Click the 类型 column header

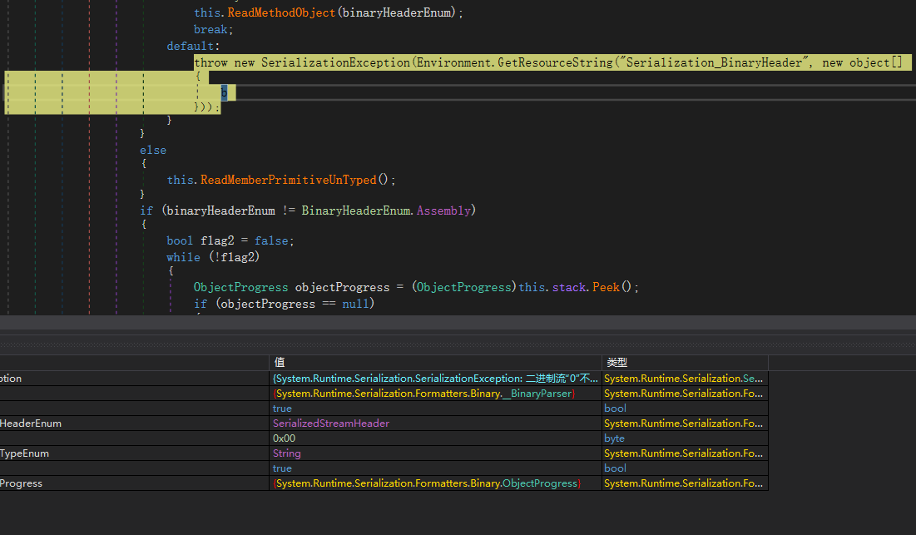click(685, 362)
